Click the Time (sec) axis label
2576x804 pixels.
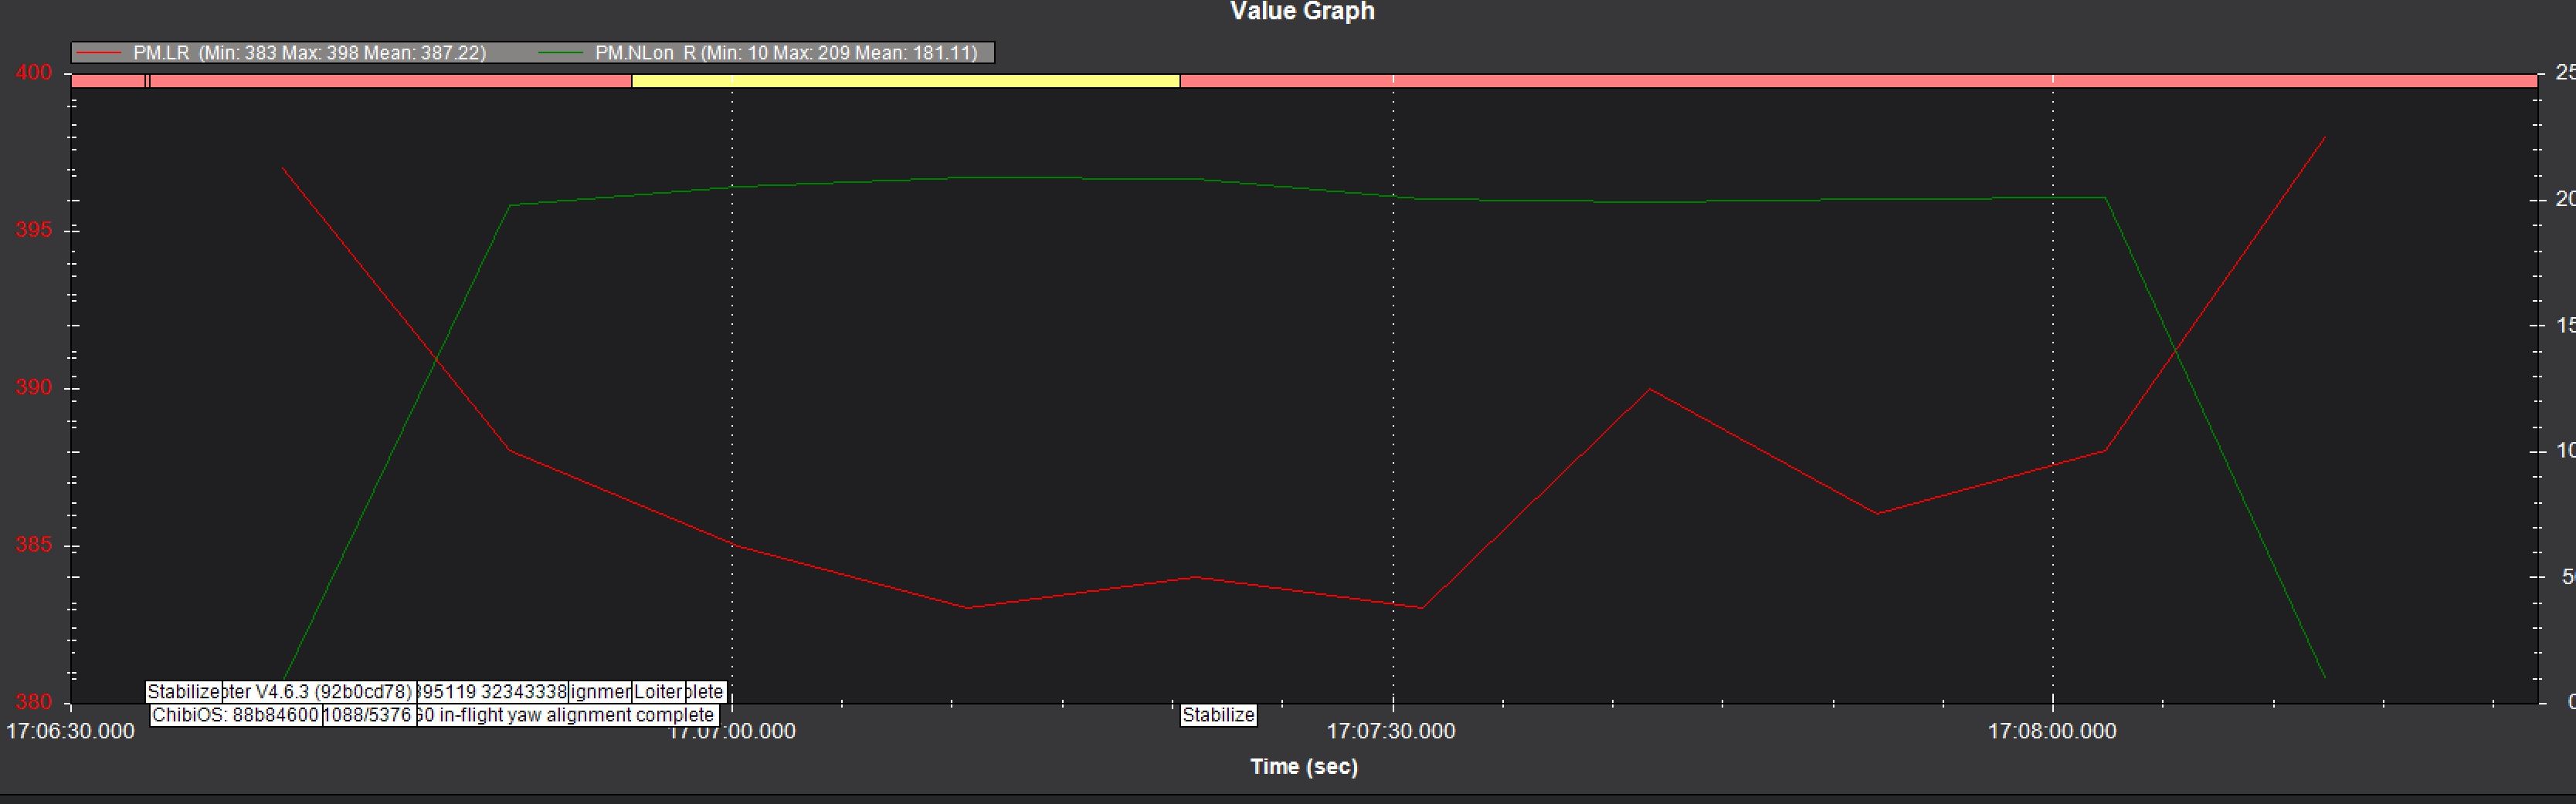[x=1303, y=767]
